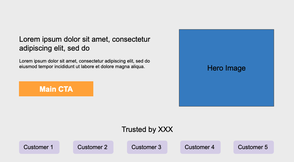Open the Customer 1 logo chip
Screen dimensions: 294x162
[x=39, y=147]
